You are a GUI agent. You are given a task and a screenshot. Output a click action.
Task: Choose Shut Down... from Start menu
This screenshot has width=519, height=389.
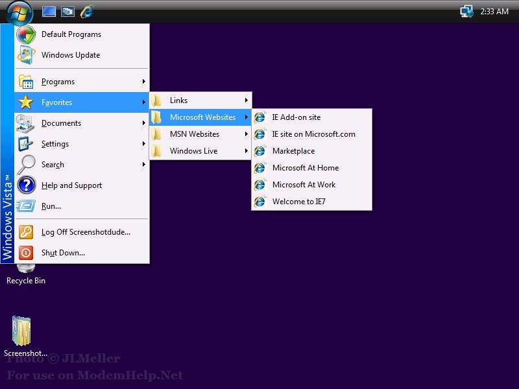tap(82, 253)
